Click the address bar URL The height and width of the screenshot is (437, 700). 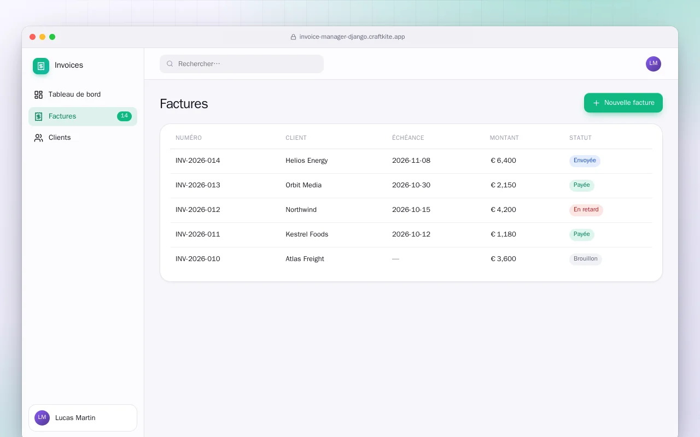coord(352,37)
